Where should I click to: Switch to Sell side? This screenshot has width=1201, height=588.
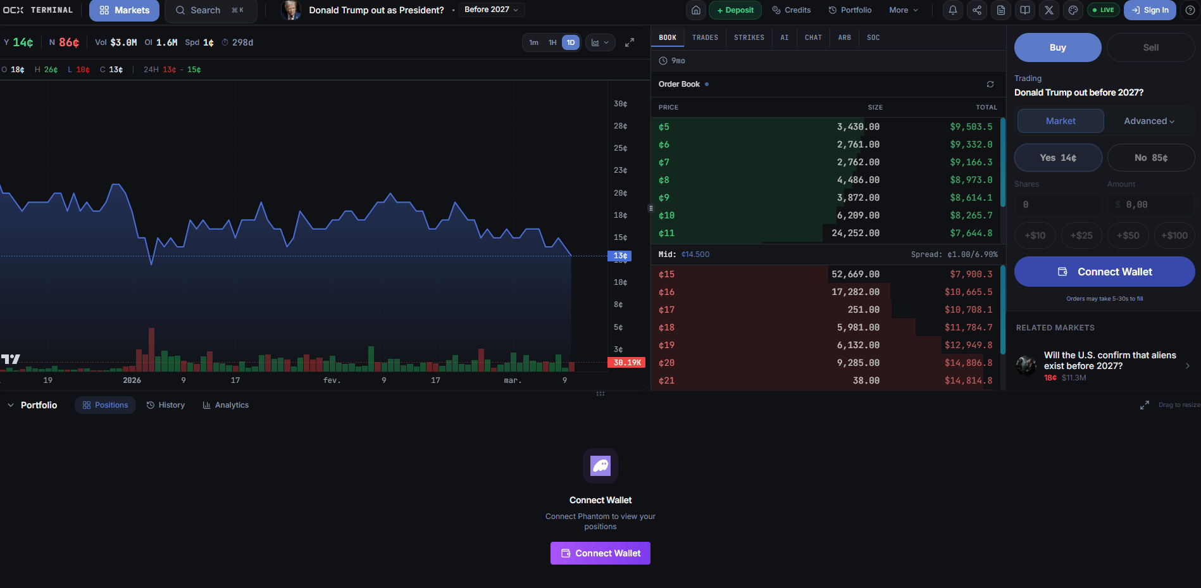coord(1151,47)
